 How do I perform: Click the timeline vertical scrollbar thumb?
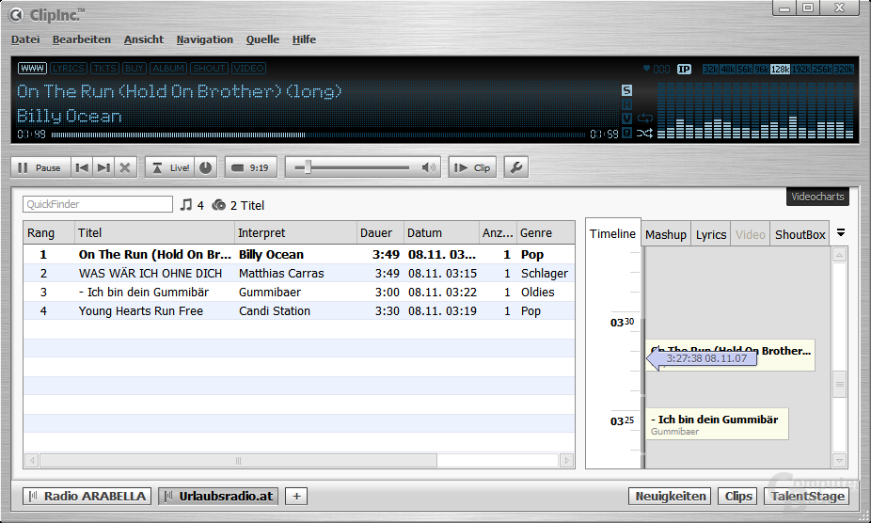(839, 384)
